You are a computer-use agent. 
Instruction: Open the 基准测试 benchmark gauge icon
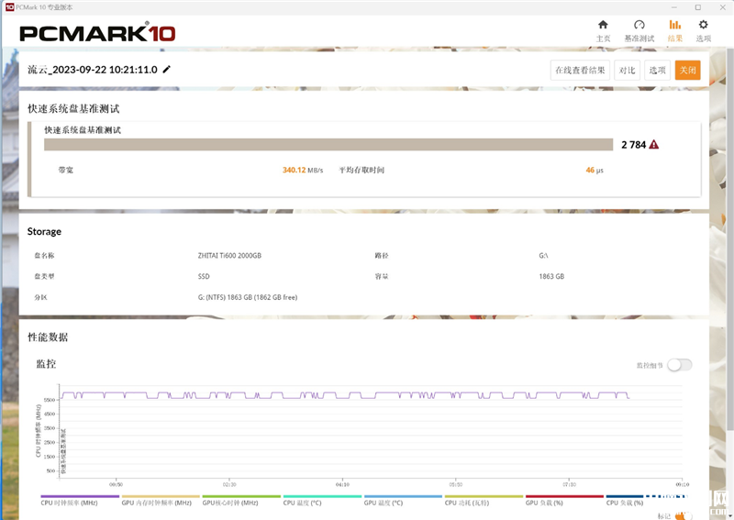[639, 25]
